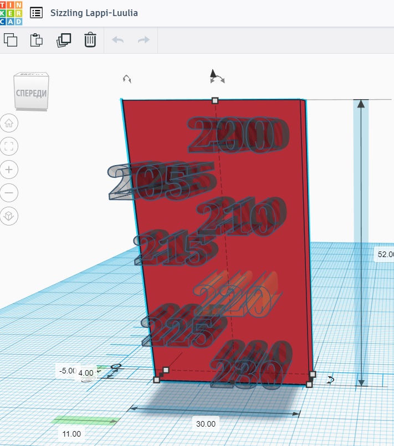Zoom out with the minus button
The width and height of the screenshot is (394, 446).
[10, 193]
